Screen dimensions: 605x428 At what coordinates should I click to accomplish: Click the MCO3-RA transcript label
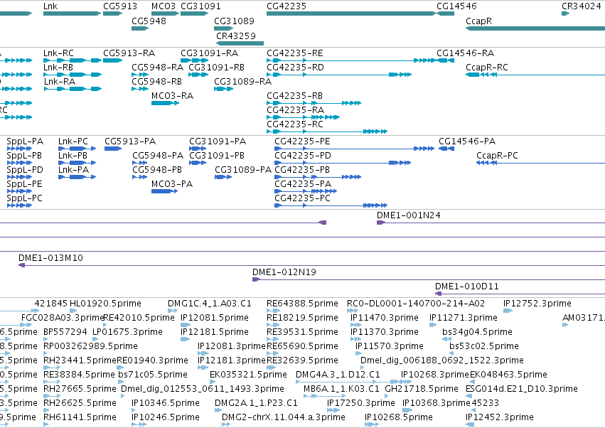click(x=172, y=96)
